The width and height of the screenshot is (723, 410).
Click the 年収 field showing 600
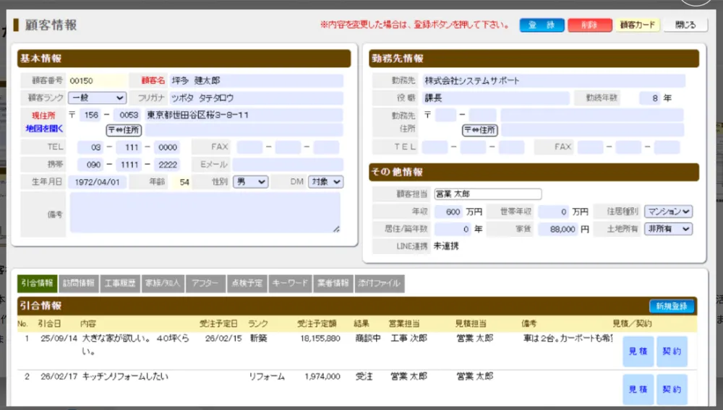click(448, 211)
